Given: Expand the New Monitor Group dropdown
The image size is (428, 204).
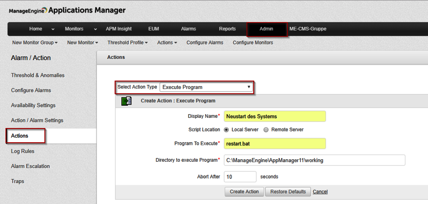Looking at the screenshot, I should 35,43.
